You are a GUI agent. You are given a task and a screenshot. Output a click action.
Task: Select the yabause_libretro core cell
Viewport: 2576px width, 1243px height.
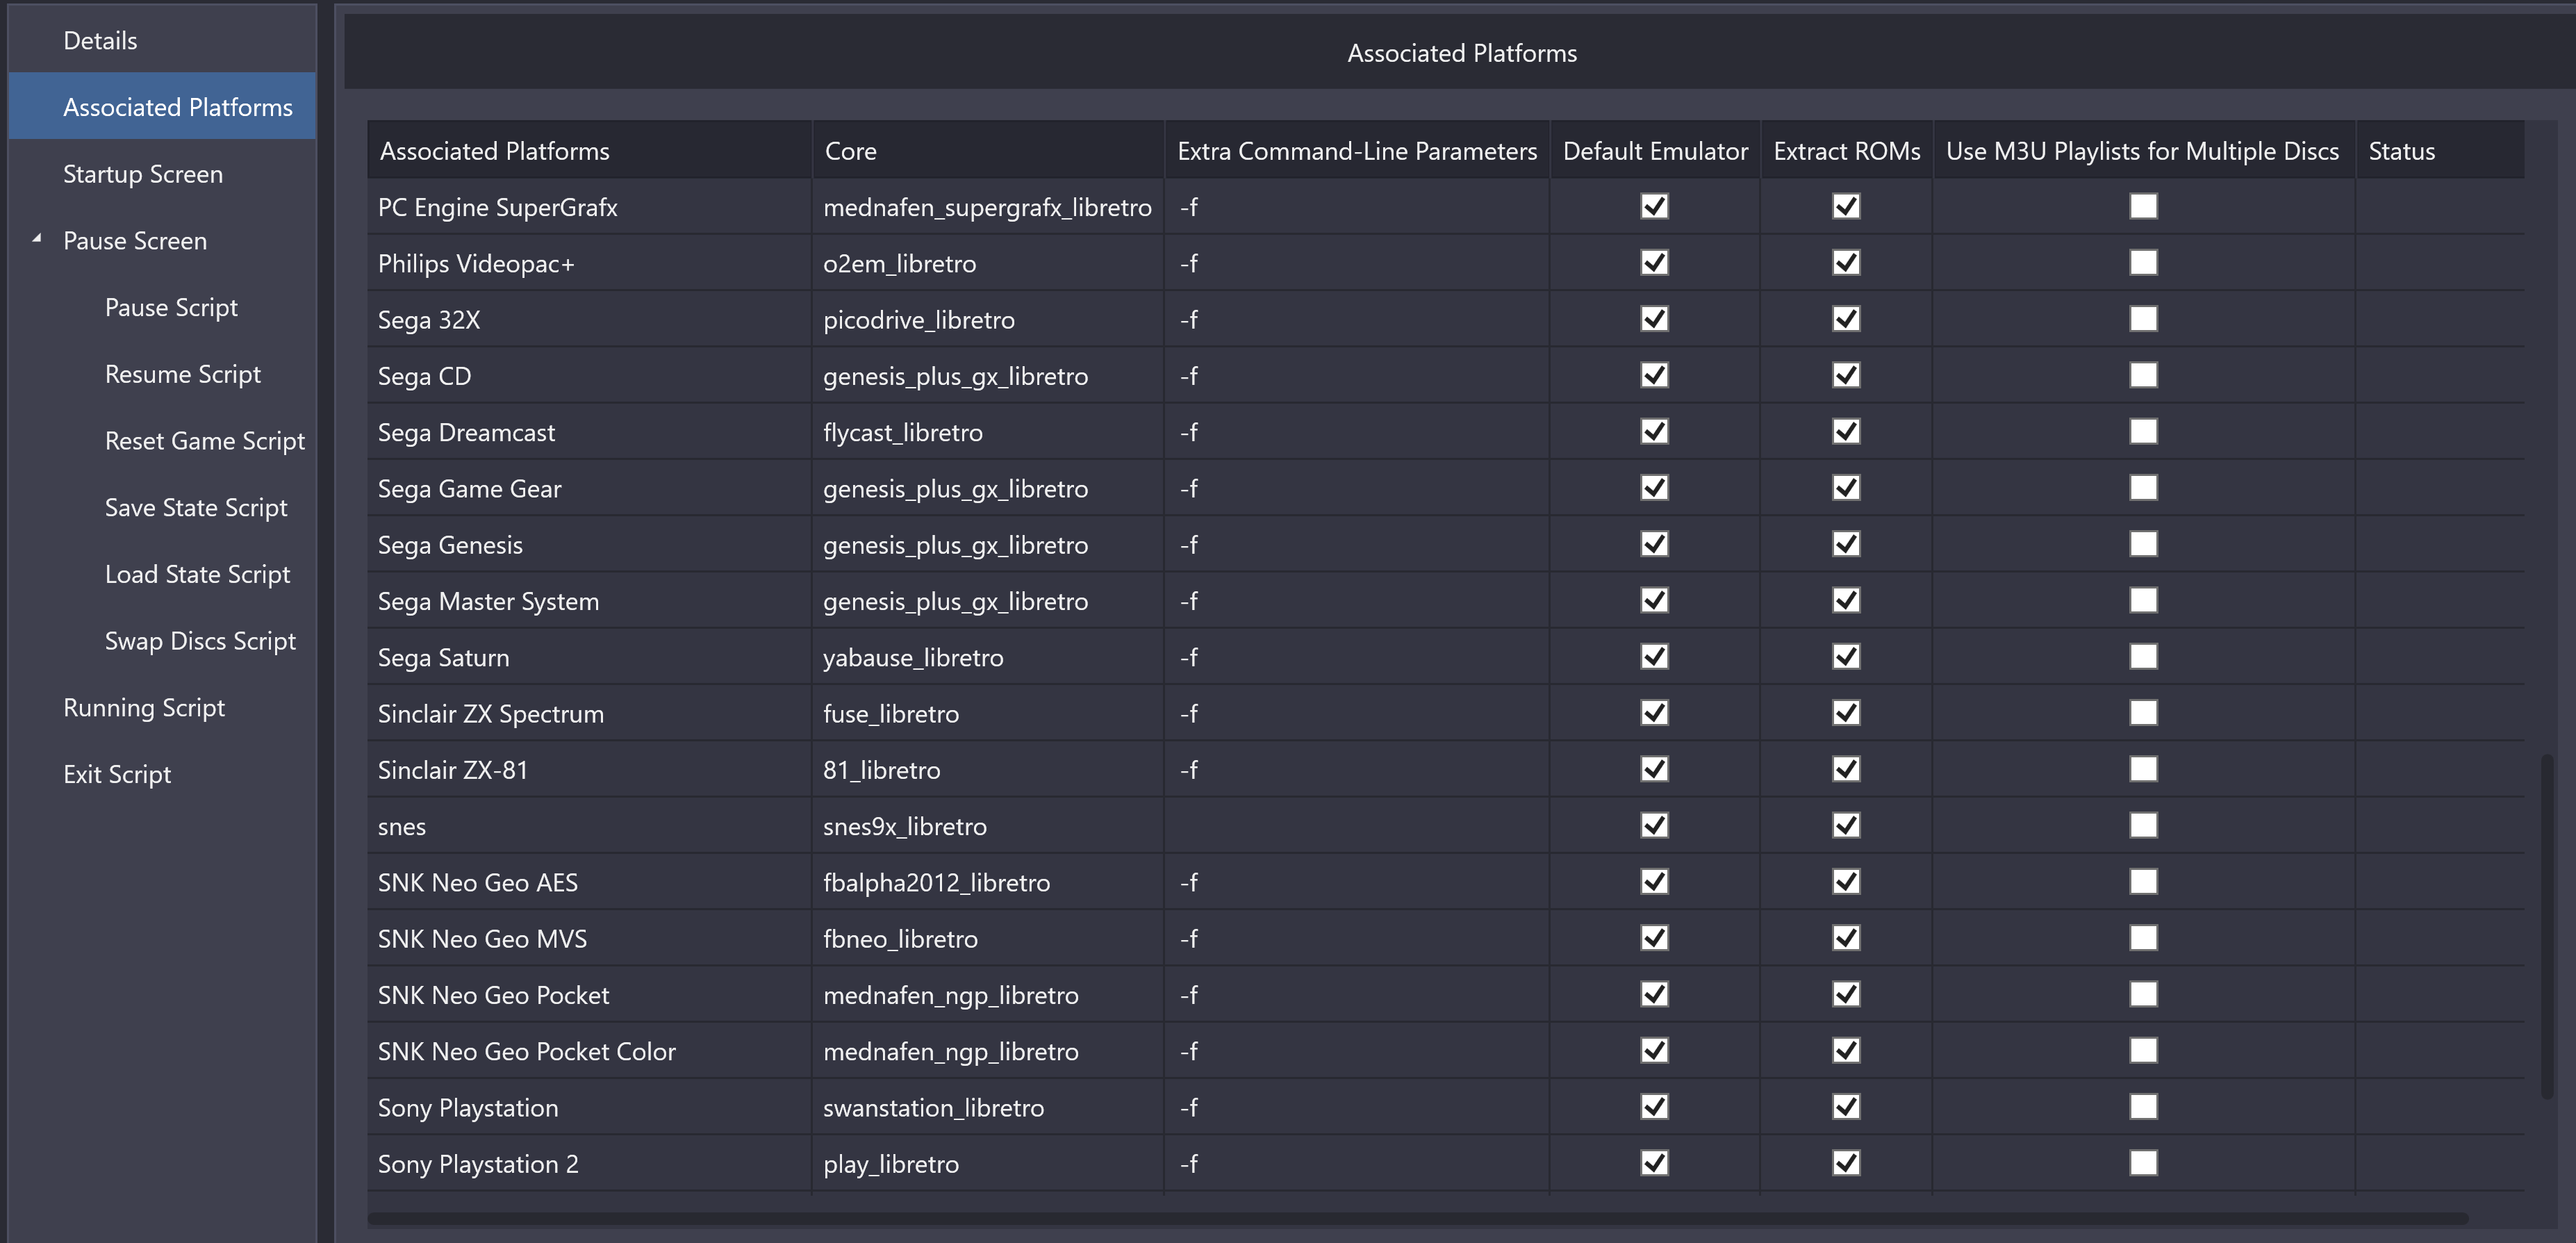[988, 657]
